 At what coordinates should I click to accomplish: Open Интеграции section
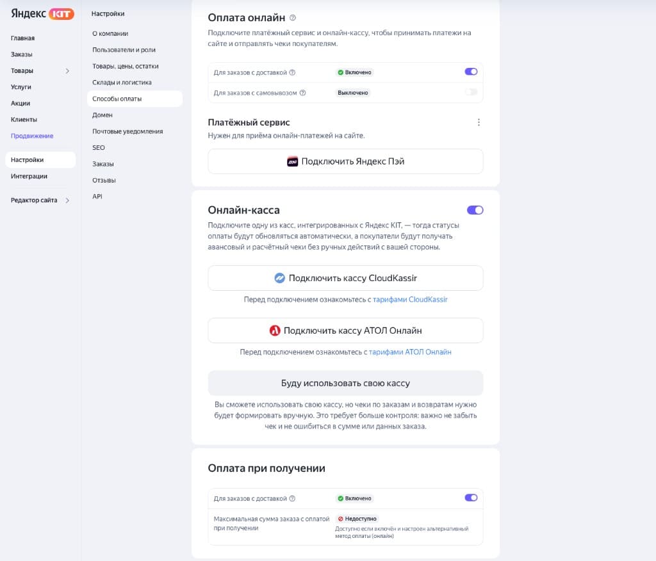[x=29, y=176]
